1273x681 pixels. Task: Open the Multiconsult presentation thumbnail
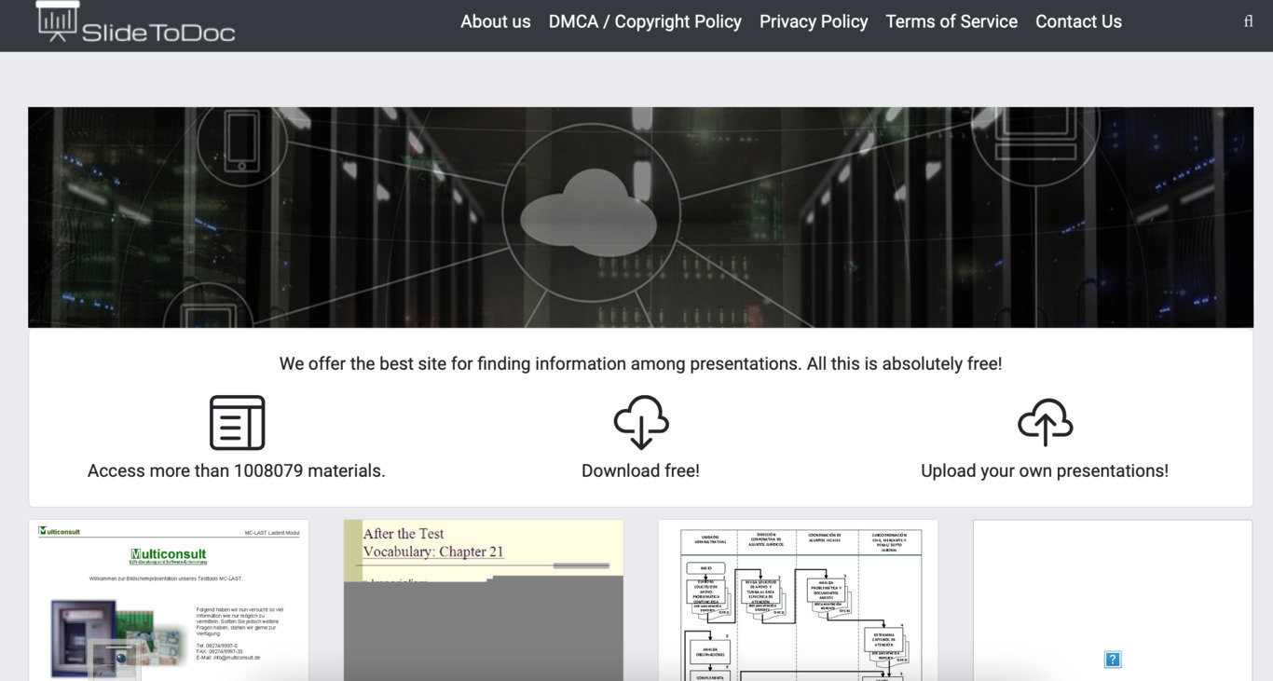169,600
